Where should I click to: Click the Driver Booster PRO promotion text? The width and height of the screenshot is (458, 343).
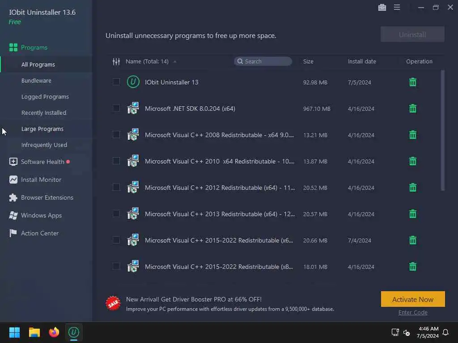(194, 299)
